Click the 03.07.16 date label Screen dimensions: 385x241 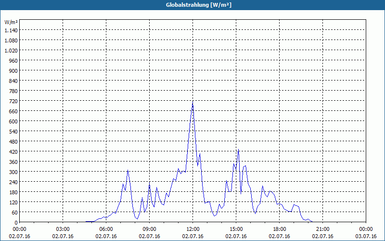pyautogui.click(x=366, y=236)
